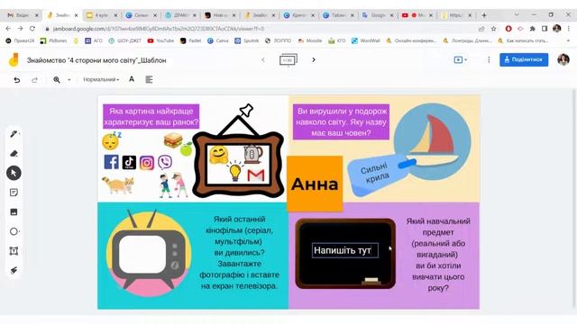Open the Jamboard account avatar

pos(563,59)
